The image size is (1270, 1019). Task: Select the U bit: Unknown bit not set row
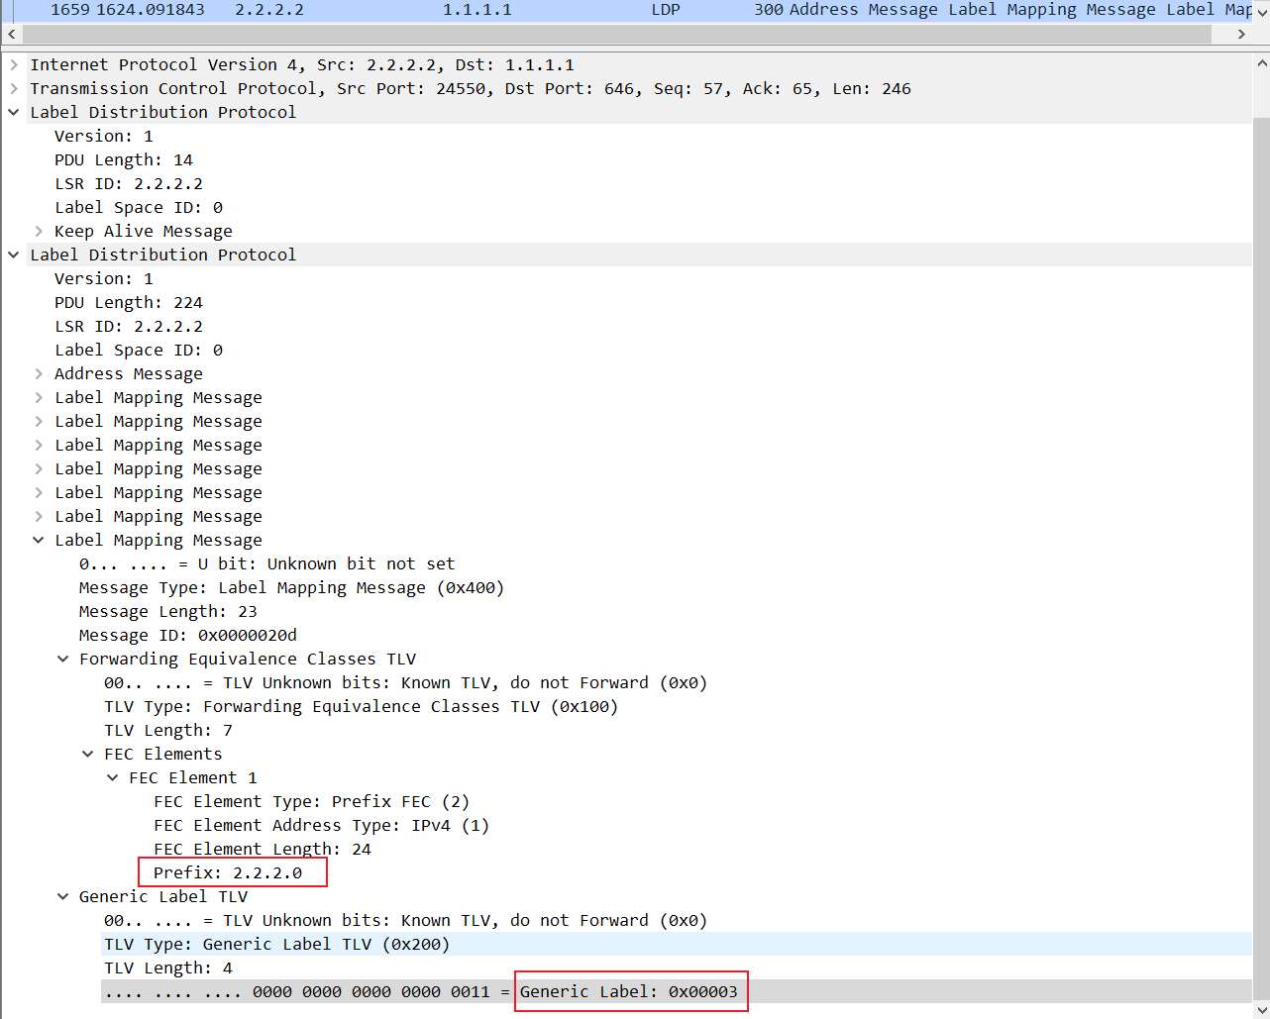pos(266,563)
